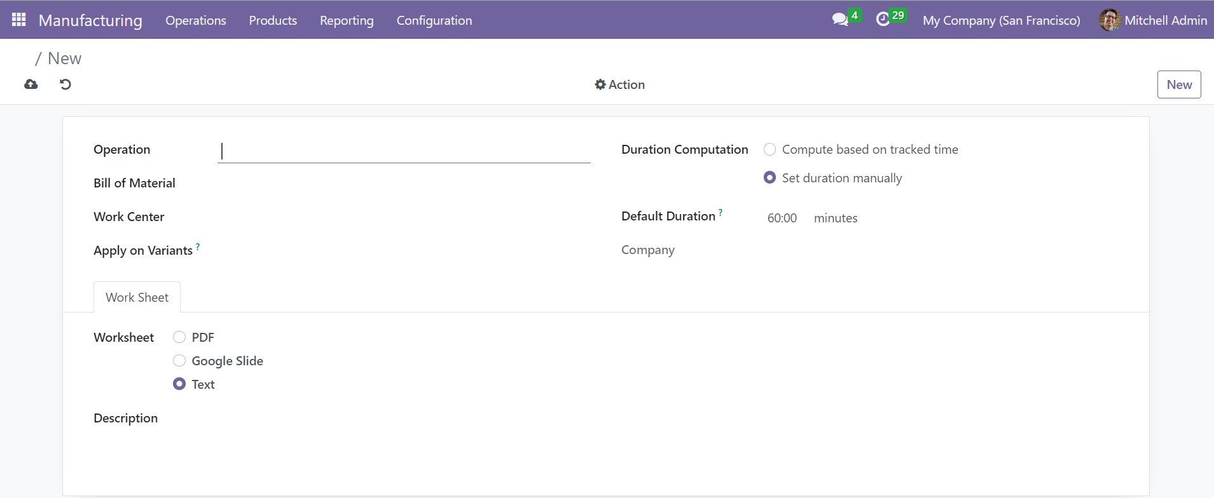Go to the Manufacturing app home
Viewport: 1214px width, 498px height.
90,20
